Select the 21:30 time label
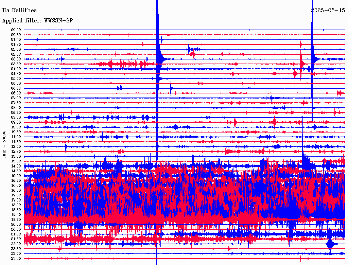 [x=16, y=239]
